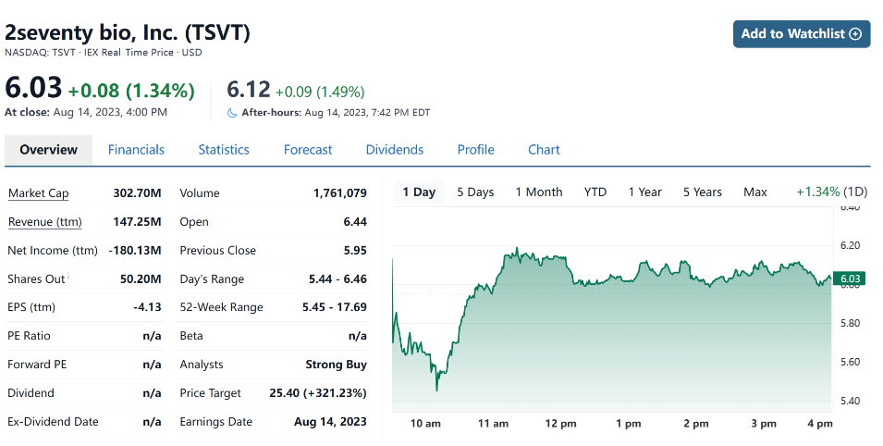Select the 5 Days chart range

[x=475, y=192]
